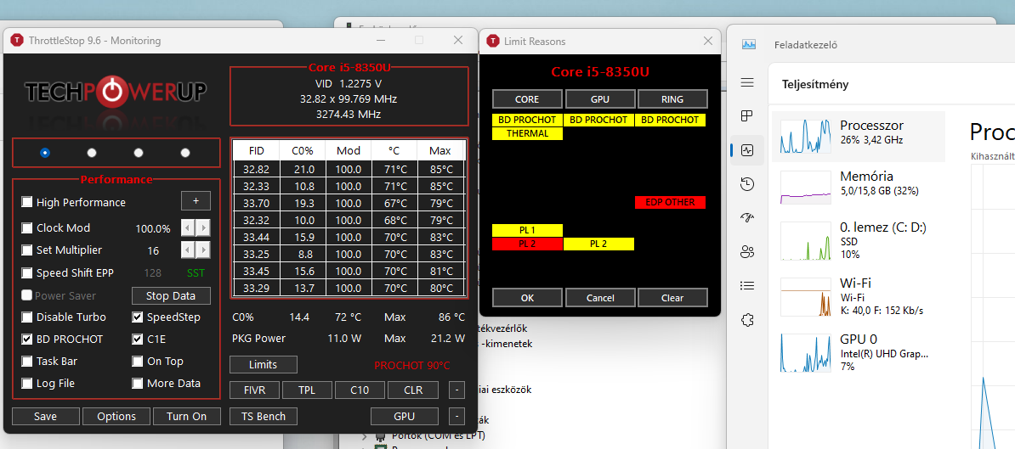Screen dimensions: 1015x449
Task: Enable the Log File checkbox
Action: click(26, 383)
